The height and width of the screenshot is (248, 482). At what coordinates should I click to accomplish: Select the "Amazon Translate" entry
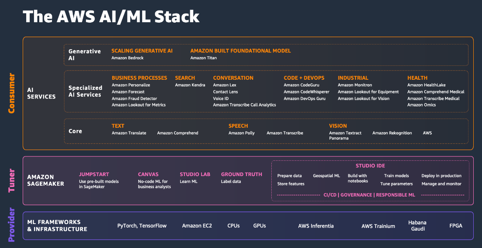tap(129, 133)
